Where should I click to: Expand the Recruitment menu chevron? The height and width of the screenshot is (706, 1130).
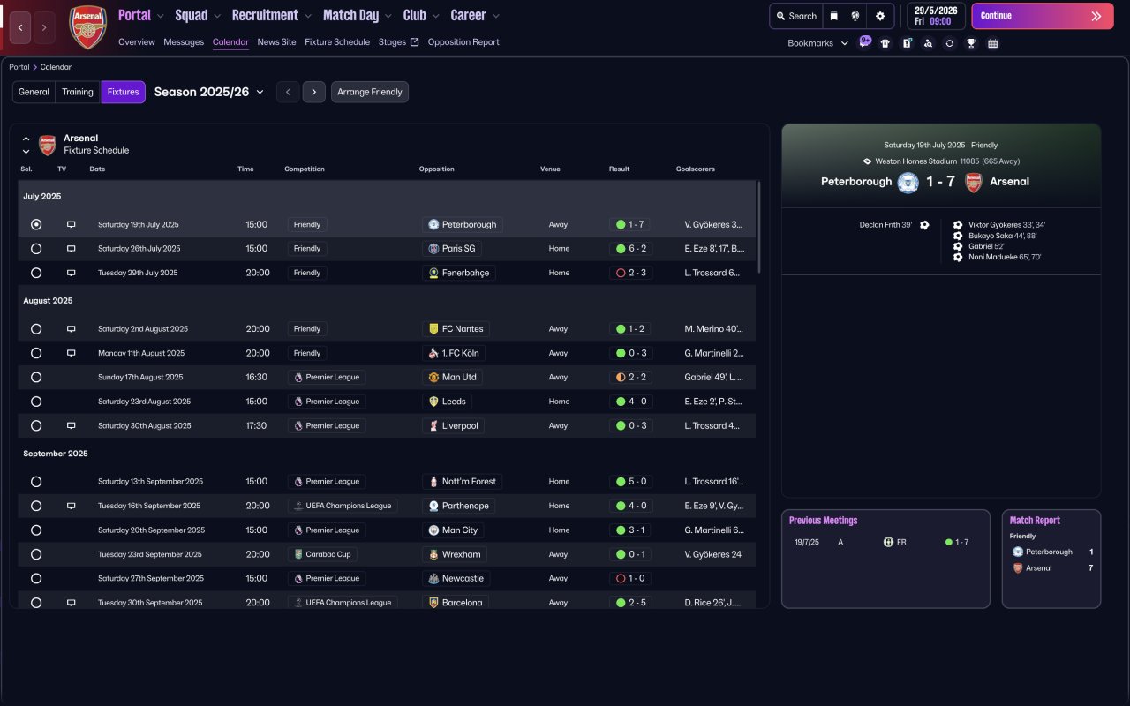click(x=307, y=16)
